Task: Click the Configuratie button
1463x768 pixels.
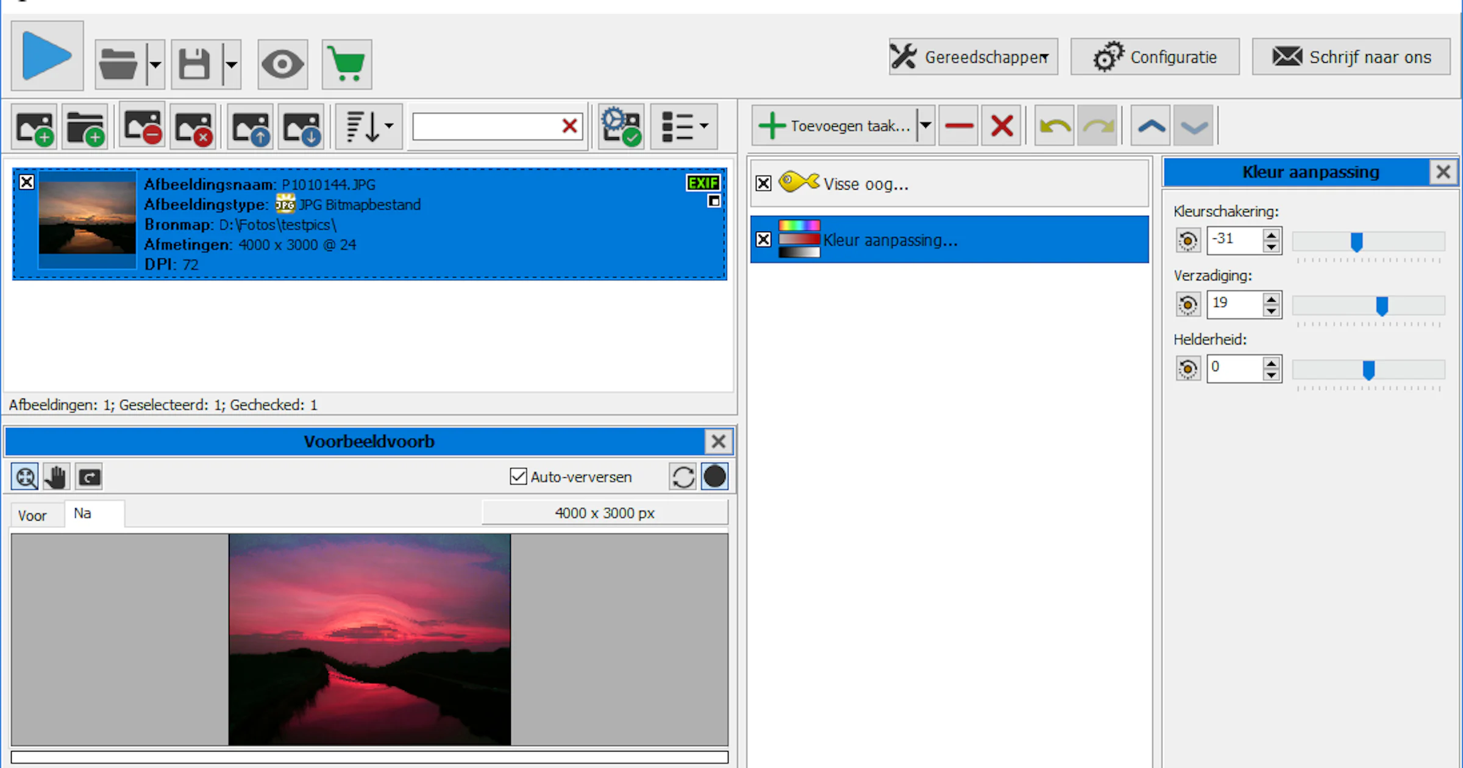Action: click(1155, 57)
